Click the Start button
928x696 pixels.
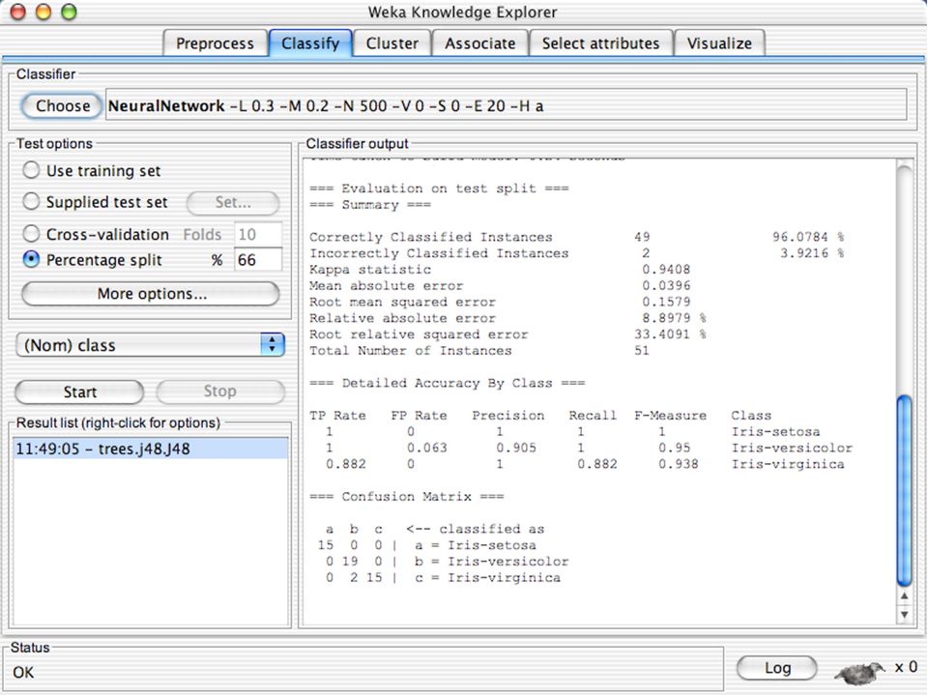click(x=79, y=391)
